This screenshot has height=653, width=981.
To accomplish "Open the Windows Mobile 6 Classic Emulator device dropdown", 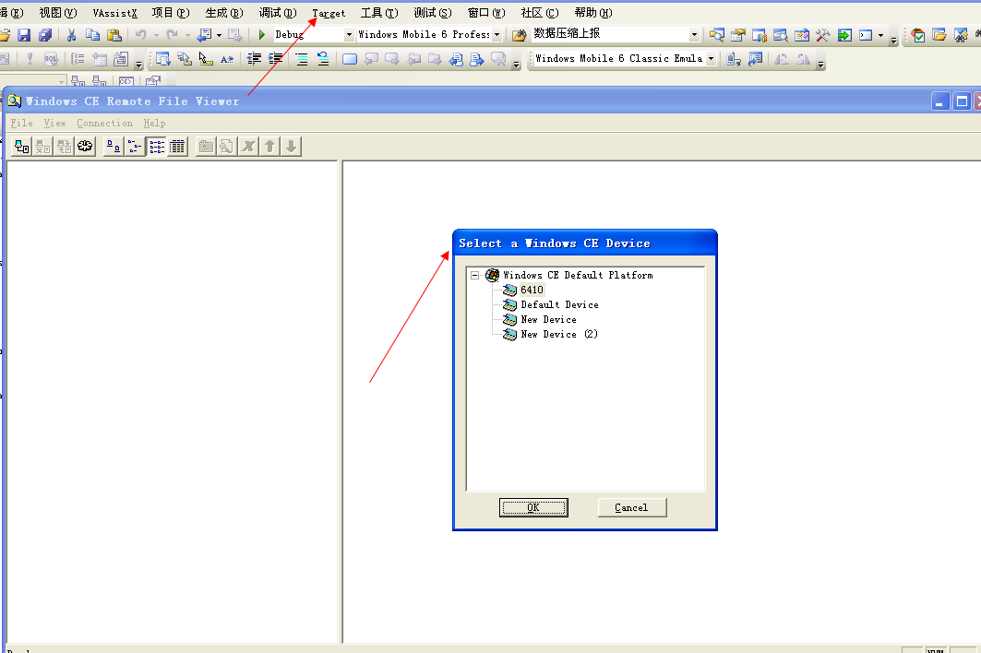I will 711,59.
